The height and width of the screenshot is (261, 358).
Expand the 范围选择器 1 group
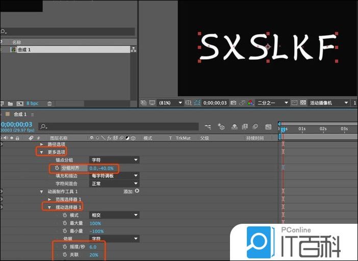[49, 199]
